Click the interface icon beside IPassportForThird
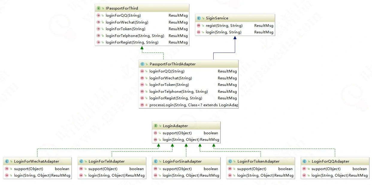 (x=98, y=8)
